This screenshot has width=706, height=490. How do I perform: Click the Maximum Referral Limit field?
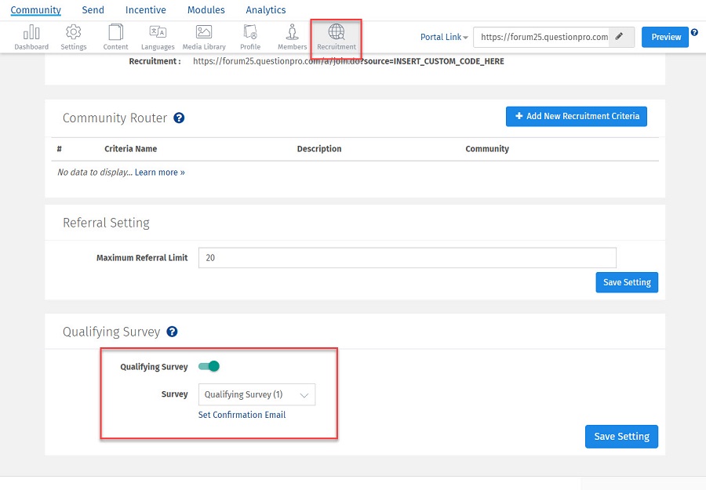tap(407, 258)
